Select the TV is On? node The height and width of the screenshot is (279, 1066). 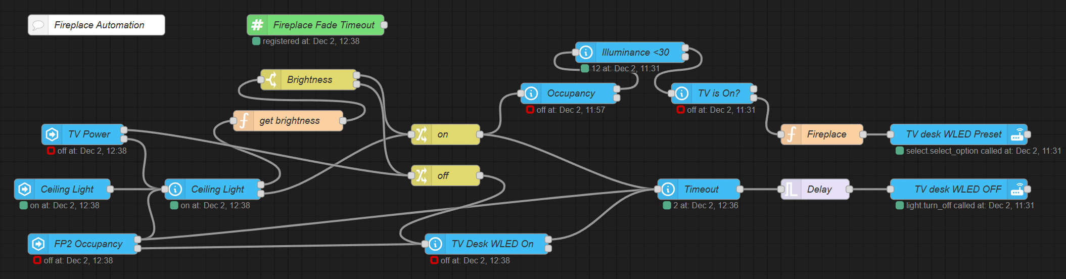point(718,94)
